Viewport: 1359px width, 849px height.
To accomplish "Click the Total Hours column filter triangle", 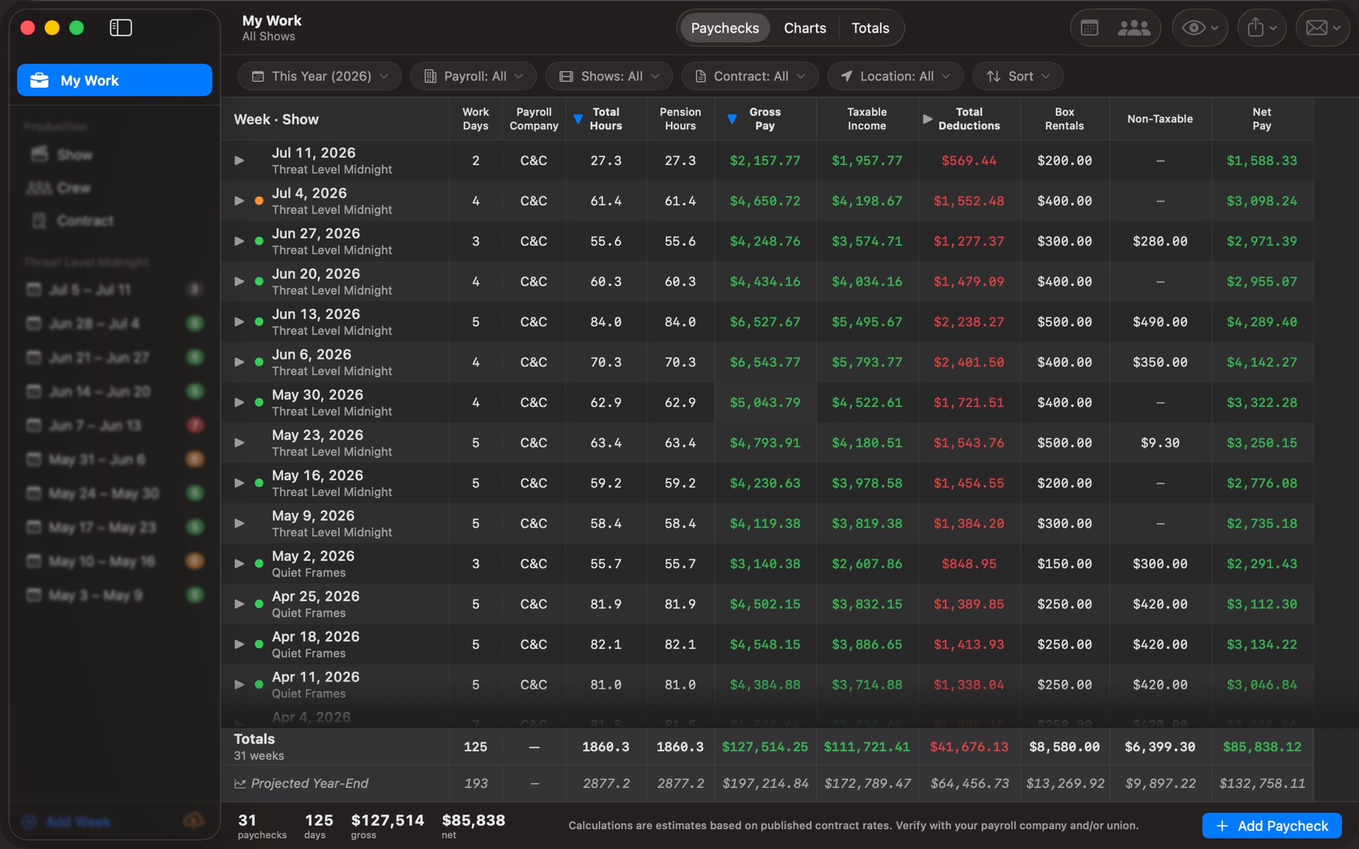I will point(578,119).
